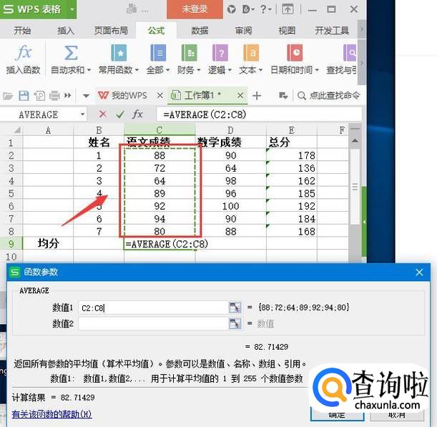This screenshot has width=437, height=427.
Task: Click the 数值2 input field
Action: [153, 323]
